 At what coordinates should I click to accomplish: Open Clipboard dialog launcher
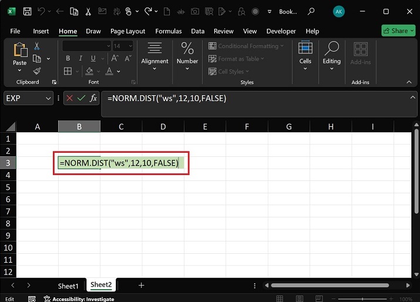54,82
